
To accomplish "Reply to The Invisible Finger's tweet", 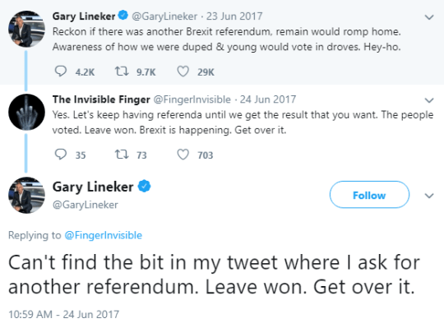I will coord(61,155).
